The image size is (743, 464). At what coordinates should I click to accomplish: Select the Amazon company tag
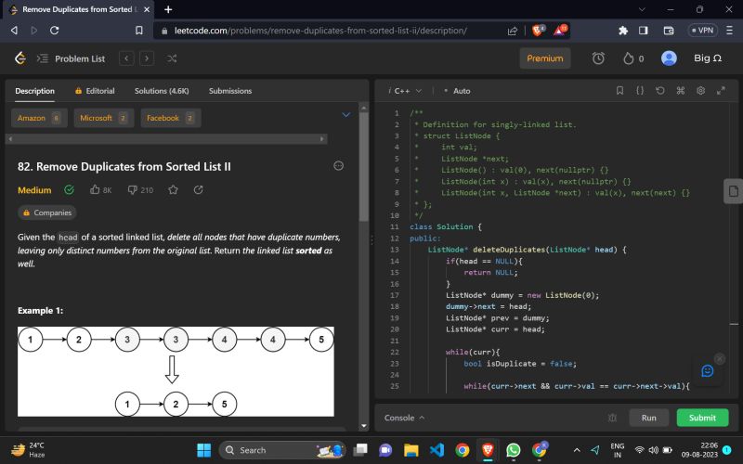(39, 118)
